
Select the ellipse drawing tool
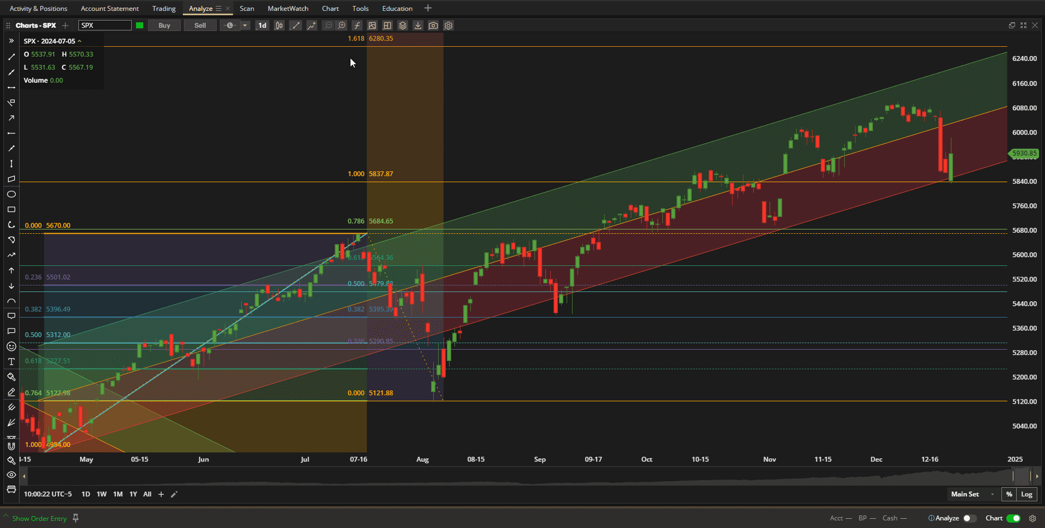click(11, 194)
